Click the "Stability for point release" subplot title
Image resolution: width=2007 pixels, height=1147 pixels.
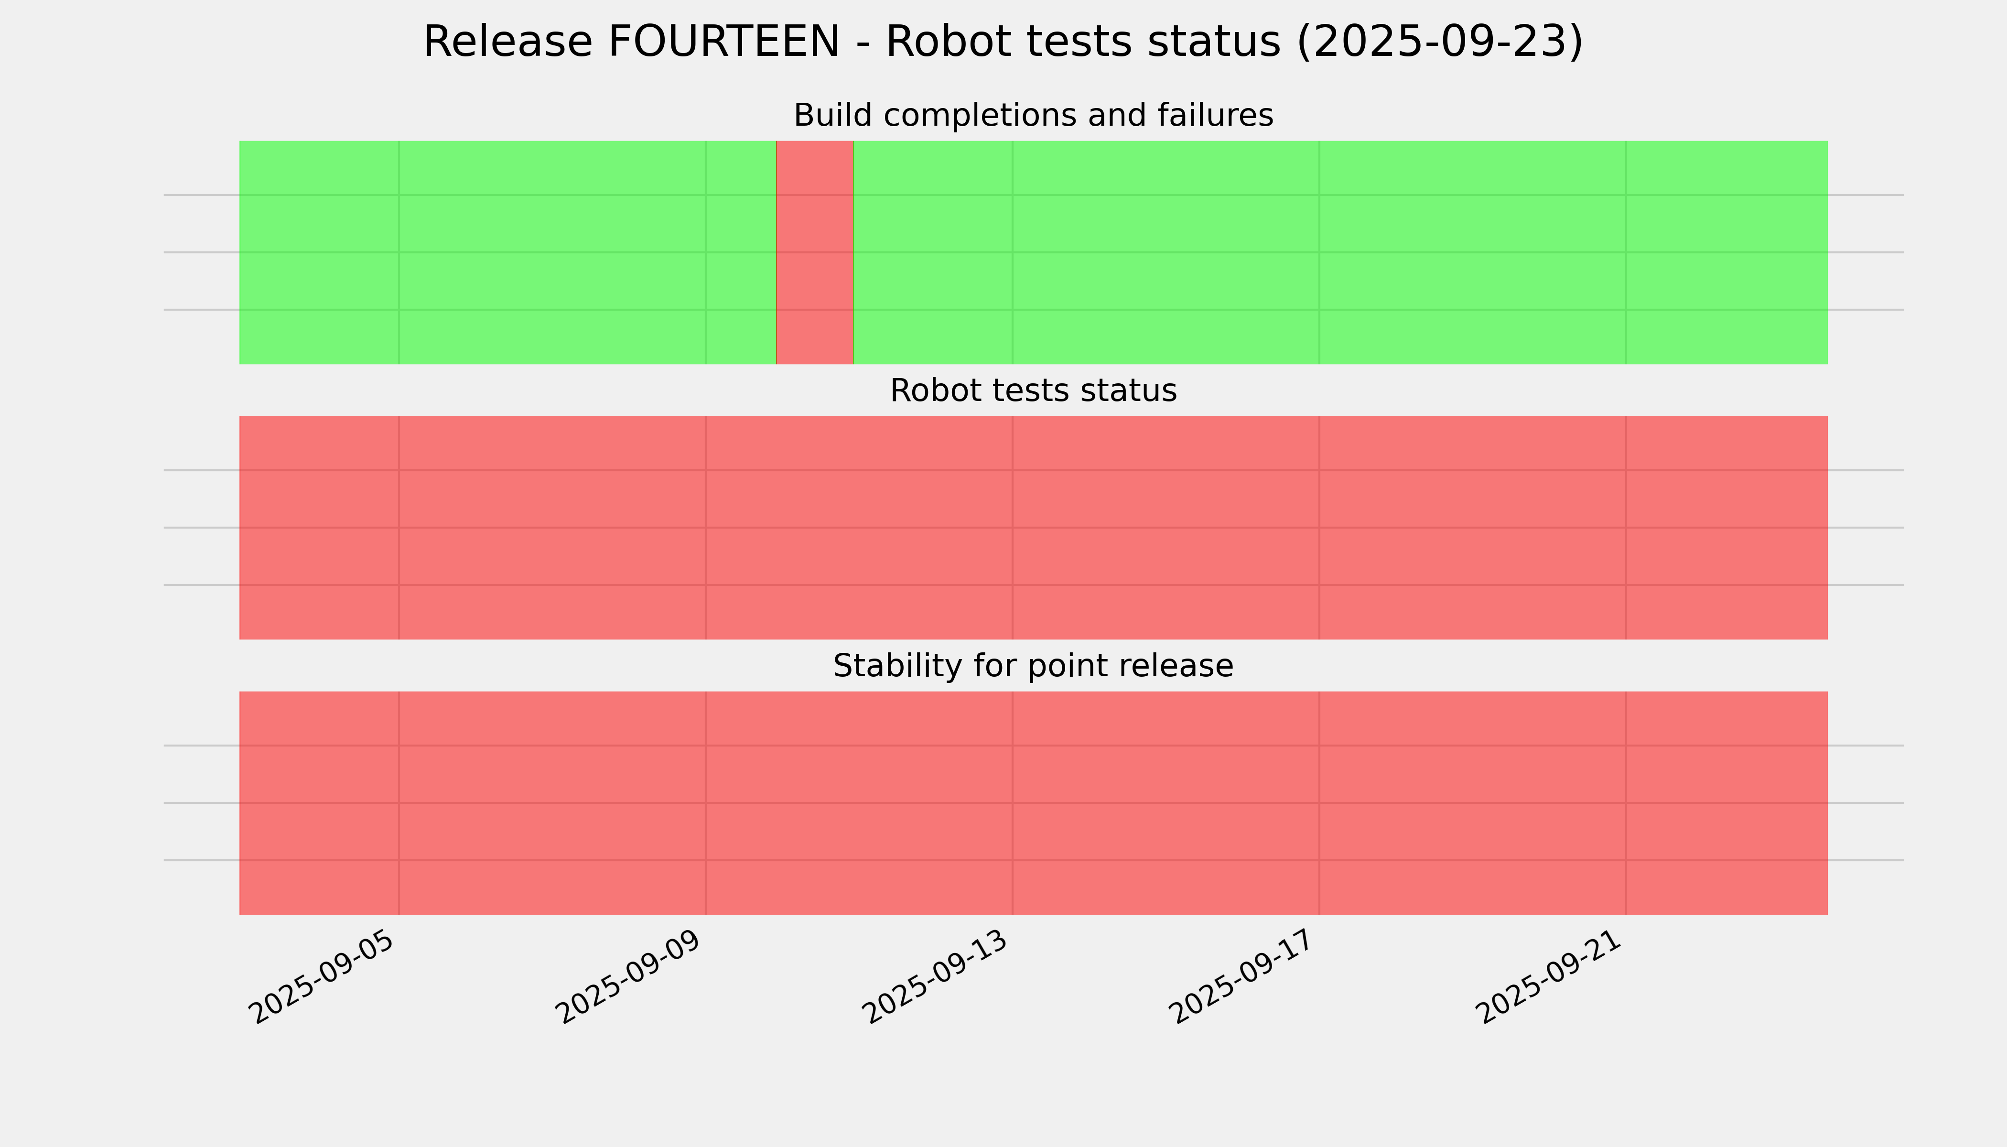1033,667
